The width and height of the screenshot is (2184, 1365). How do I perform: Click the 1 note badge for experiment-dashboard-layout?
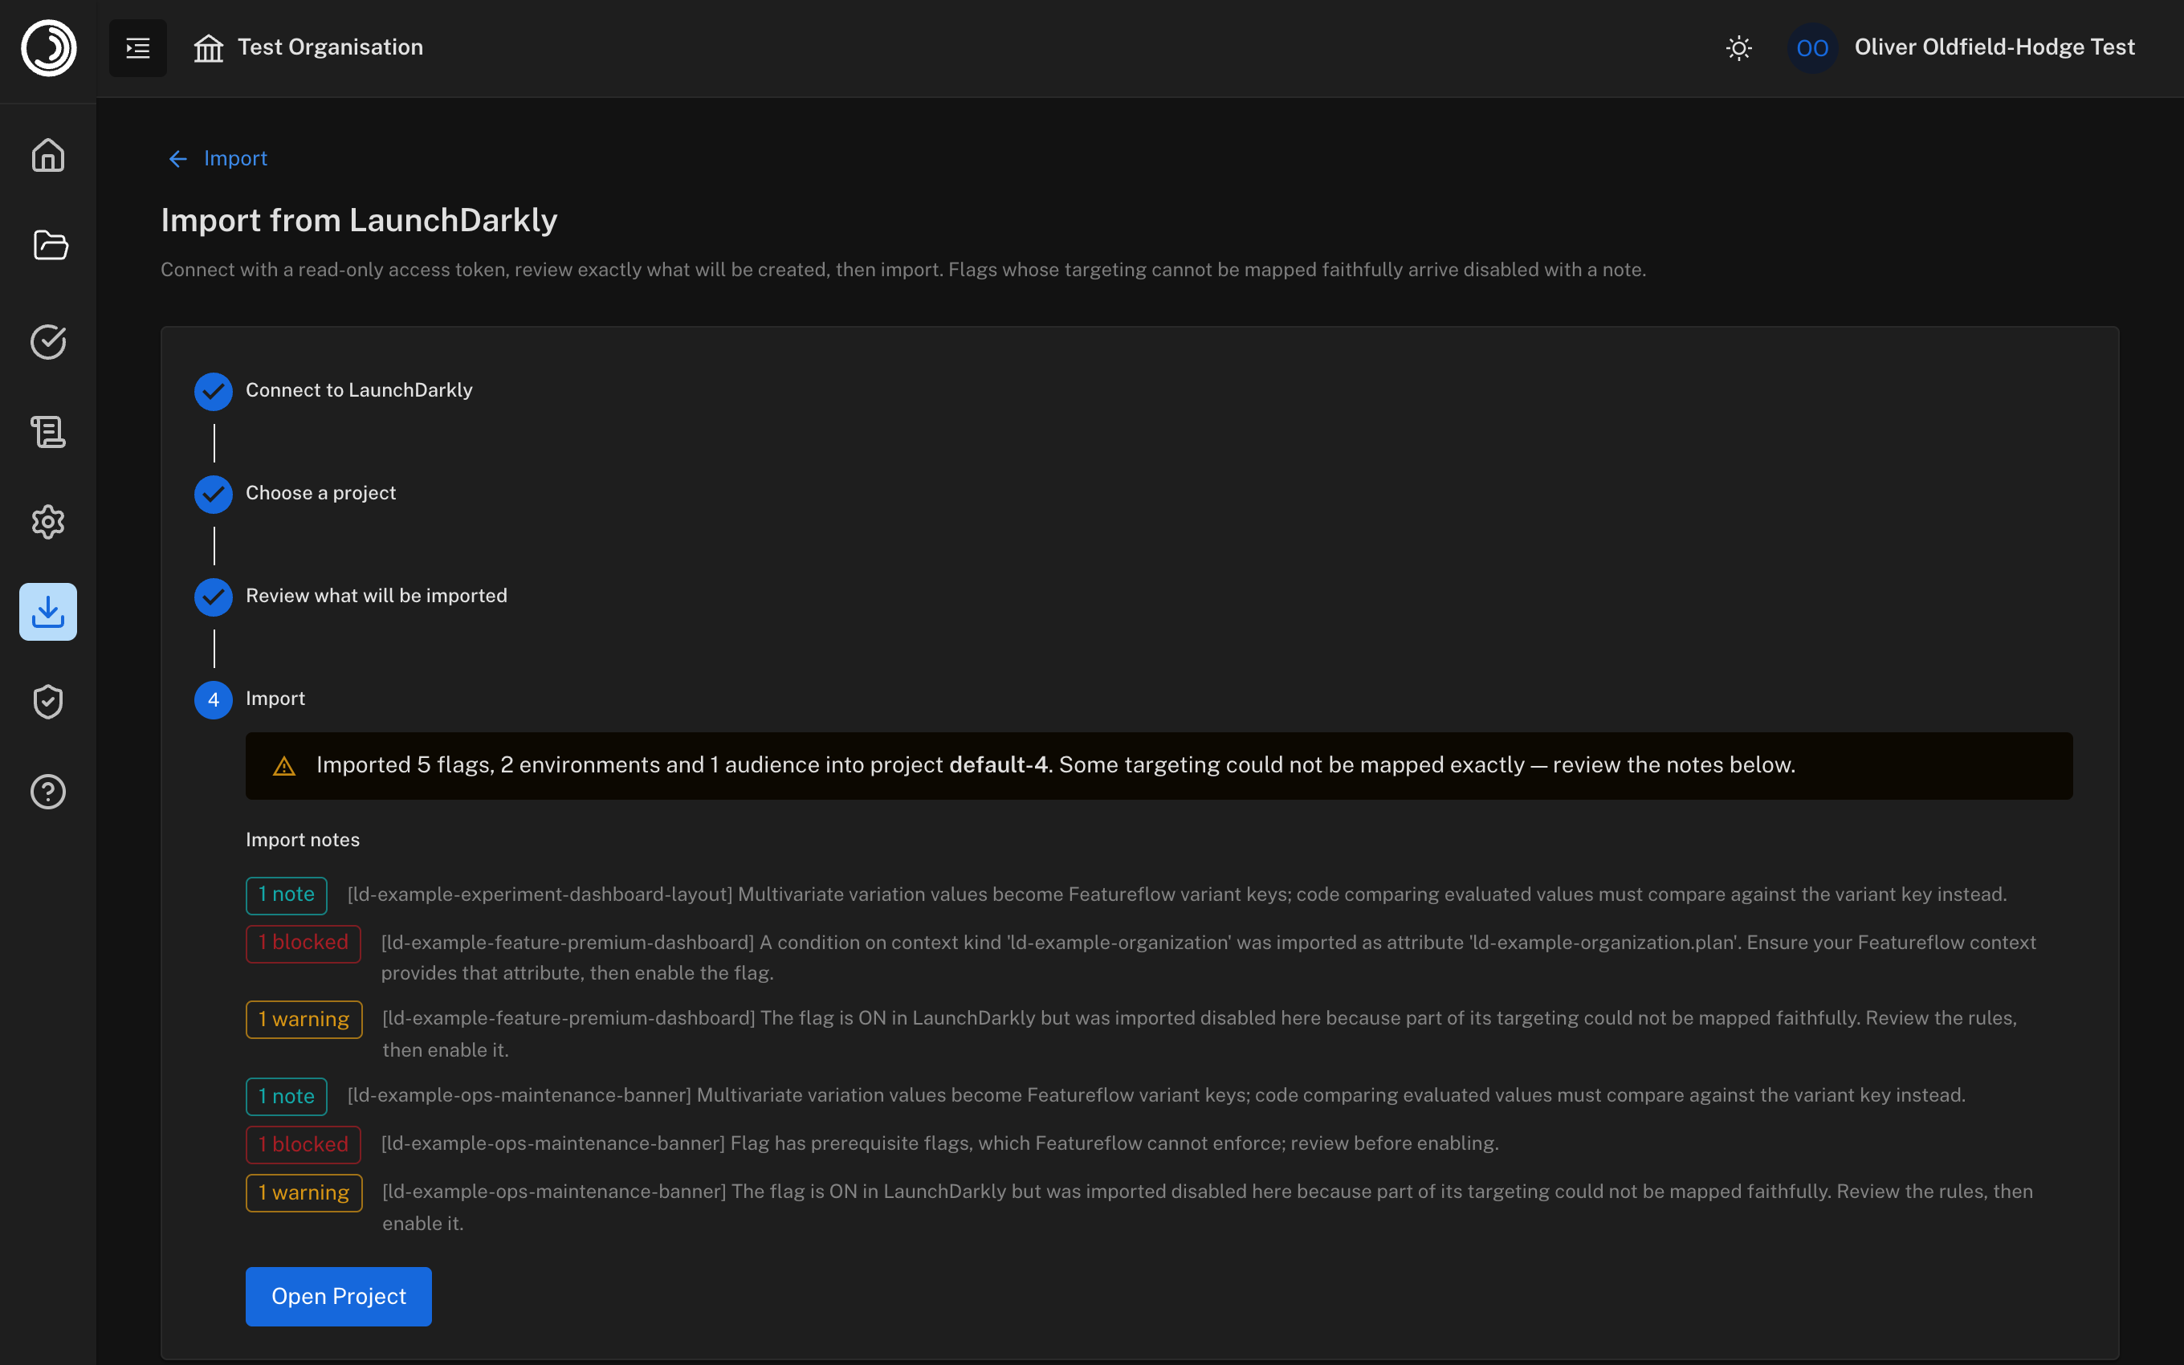pos(286,895)
